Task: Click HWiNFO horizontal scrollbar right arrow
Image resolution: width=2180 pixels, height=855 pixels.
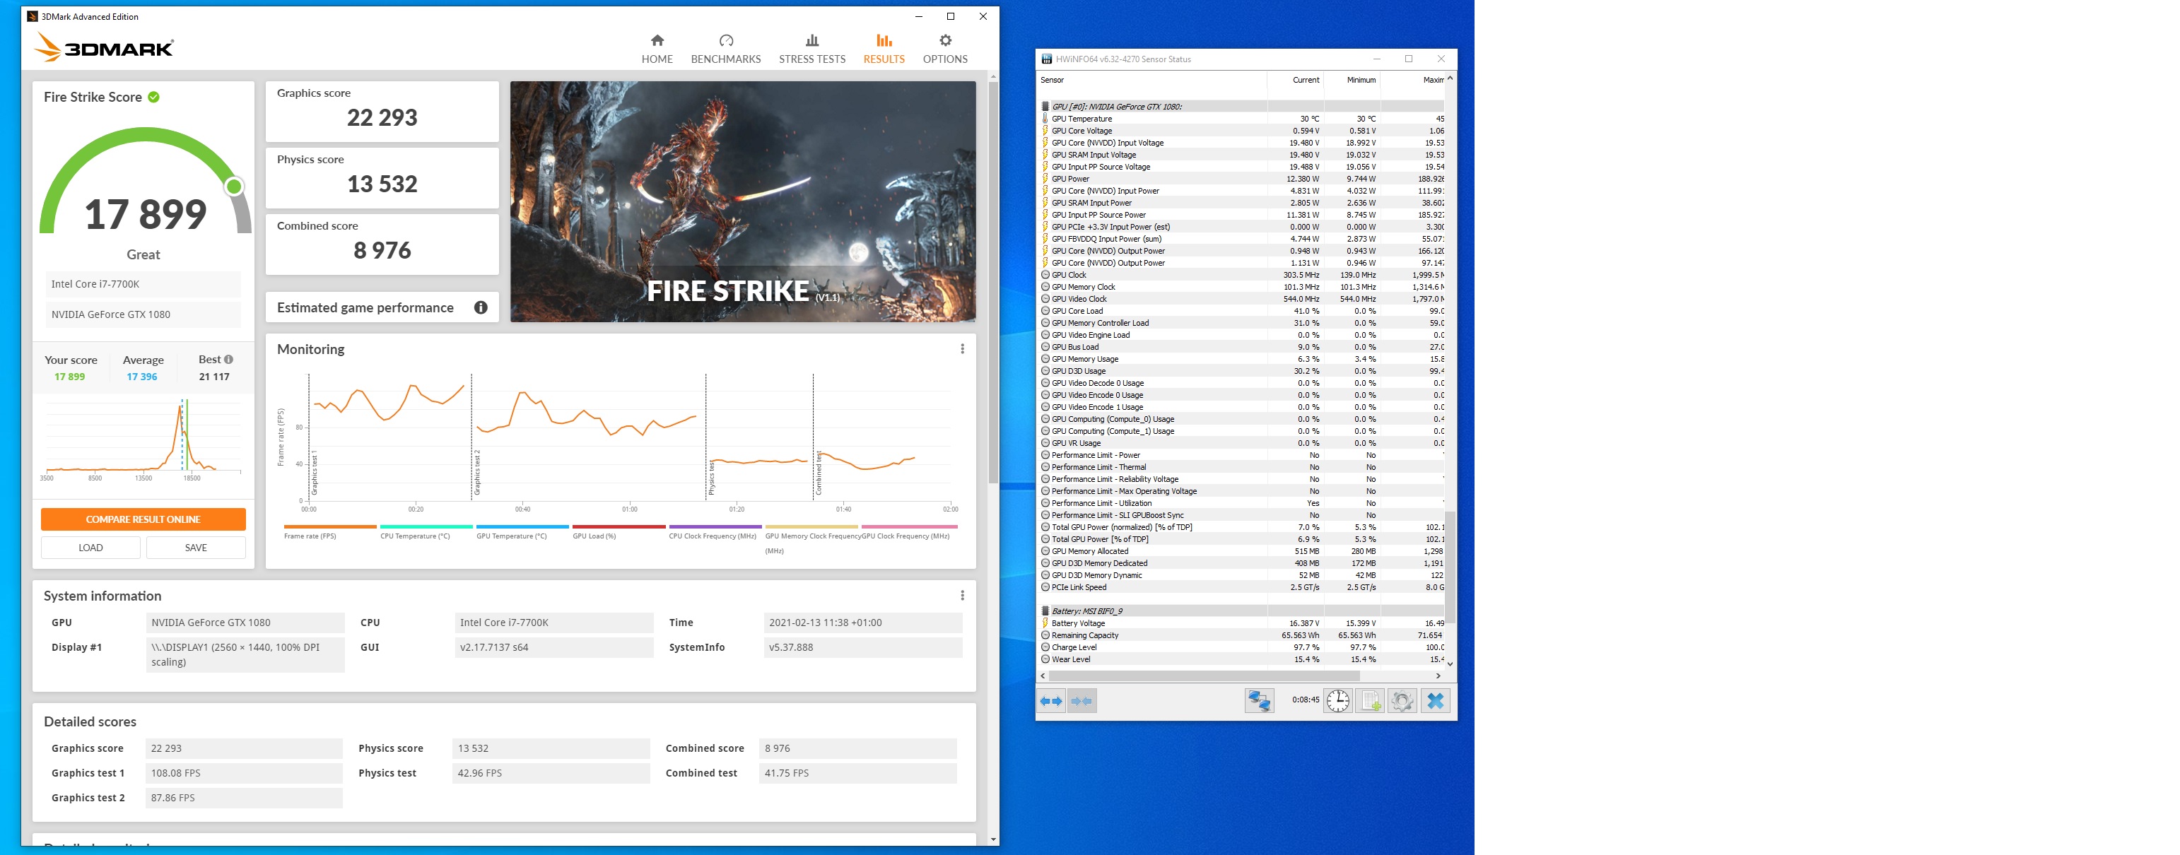Action: [1438, 676]
